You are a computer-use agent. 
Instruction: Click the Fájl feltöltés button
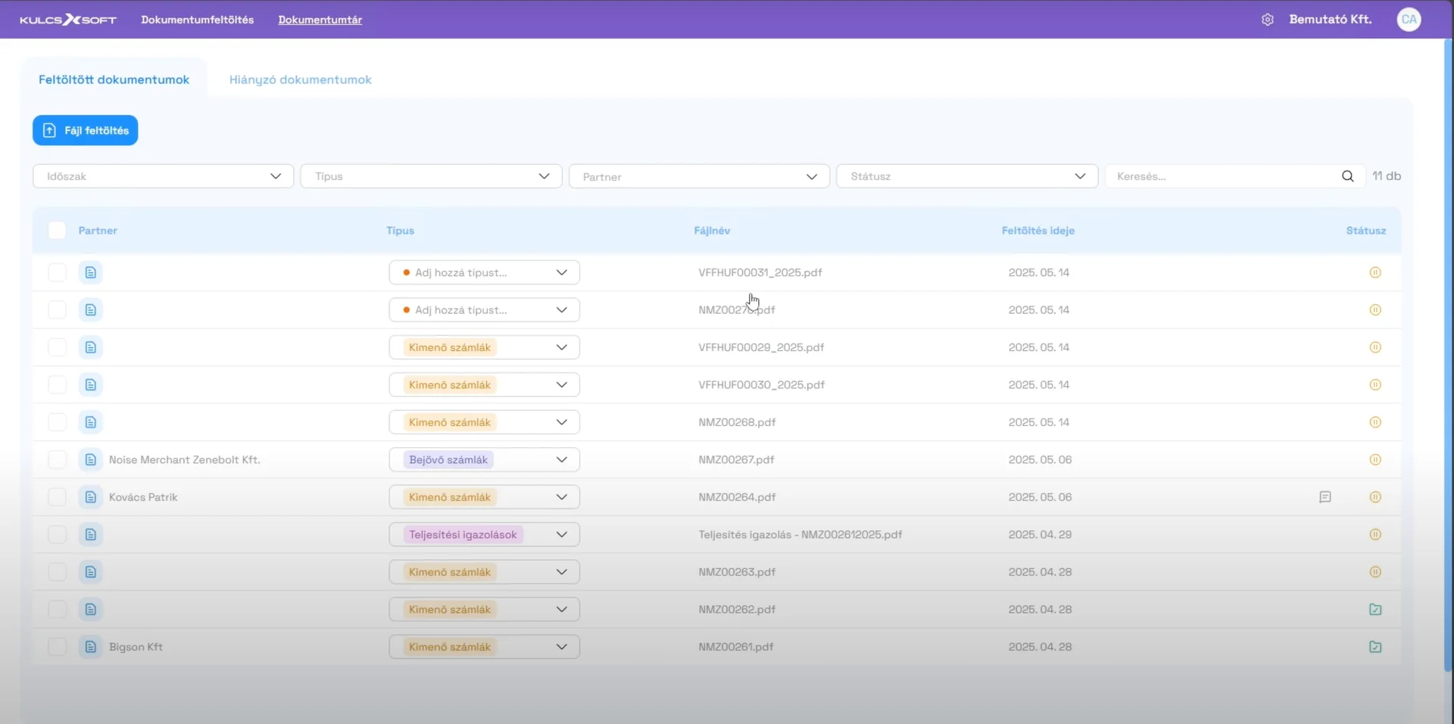[85, 130]
